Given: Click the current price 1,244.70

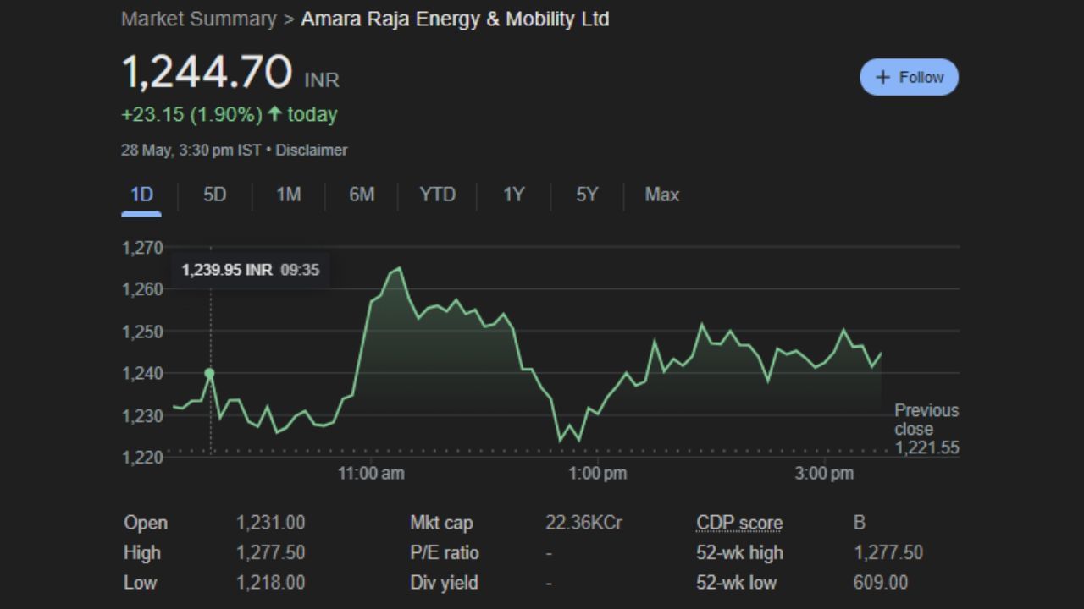Looking at the screenshot, I should pyautogui.click(x=207, y=72).
